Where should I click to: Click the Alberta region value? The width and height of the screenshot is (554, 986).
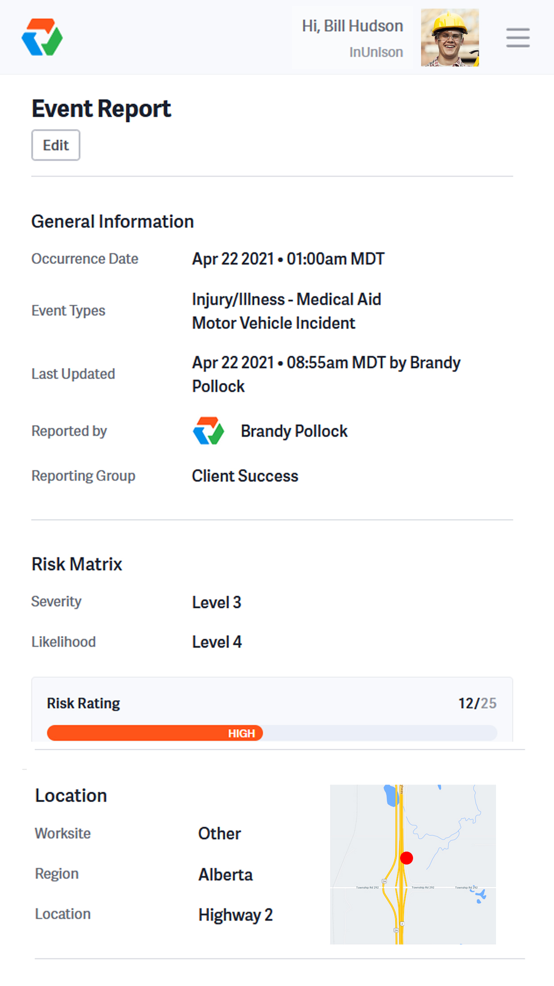[x=225, y=874]
